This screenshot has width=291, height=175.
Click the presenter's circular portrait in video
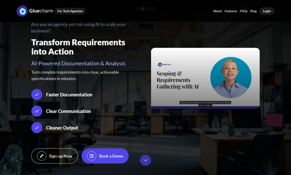231,78
